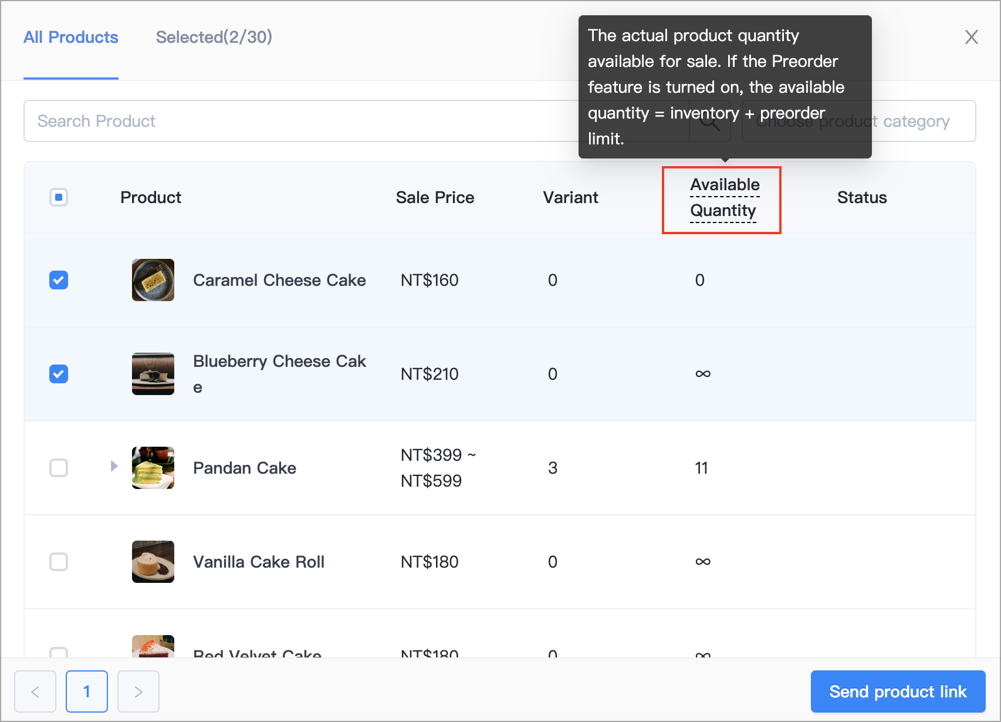Image resolution: width=1001 pixels, height=722 pixels.
Task: Open the product category dropdown
Action: (858, 122)
